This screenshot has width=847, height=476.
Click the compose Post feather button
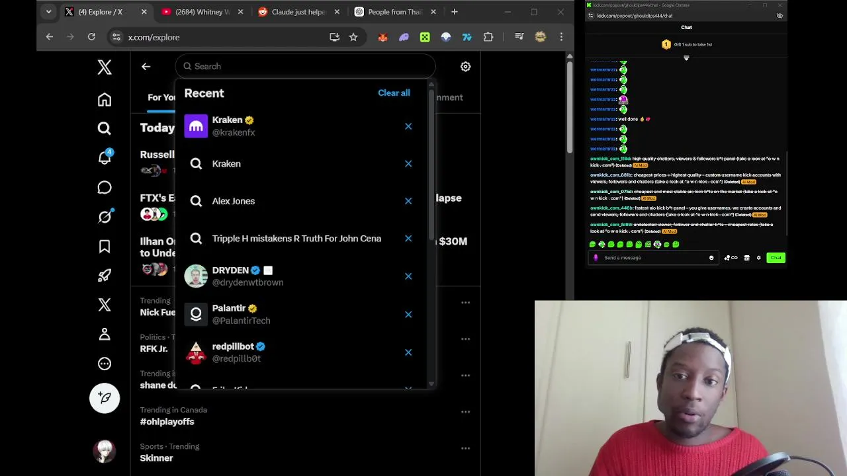pos(105,398)
